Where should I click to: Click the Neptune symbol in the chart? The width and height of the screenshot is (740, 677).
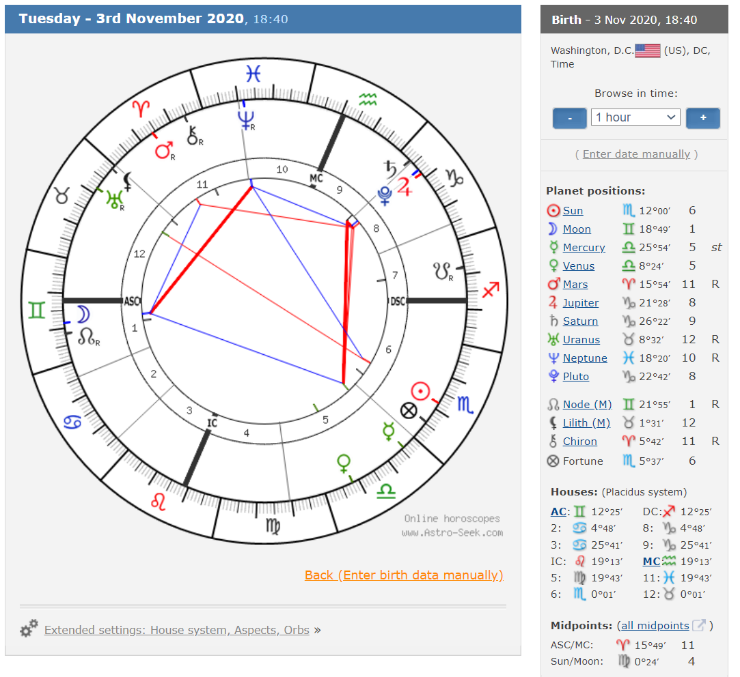[x=246, y=119]
